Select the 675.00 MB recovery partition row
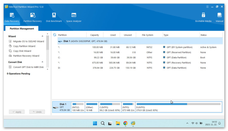The image size is (228, 131). click(x=140, y=63)
